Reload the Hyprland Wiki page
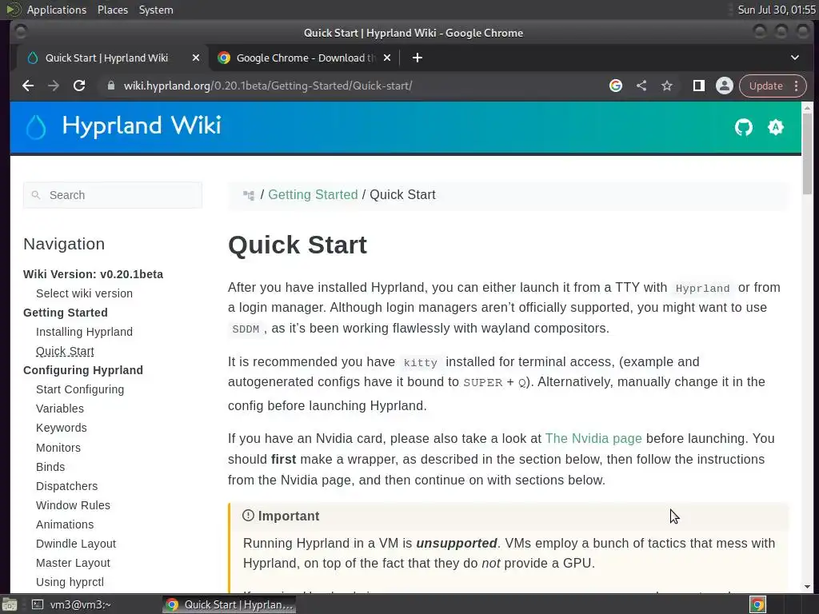819x614 pixels. [79, 86]
